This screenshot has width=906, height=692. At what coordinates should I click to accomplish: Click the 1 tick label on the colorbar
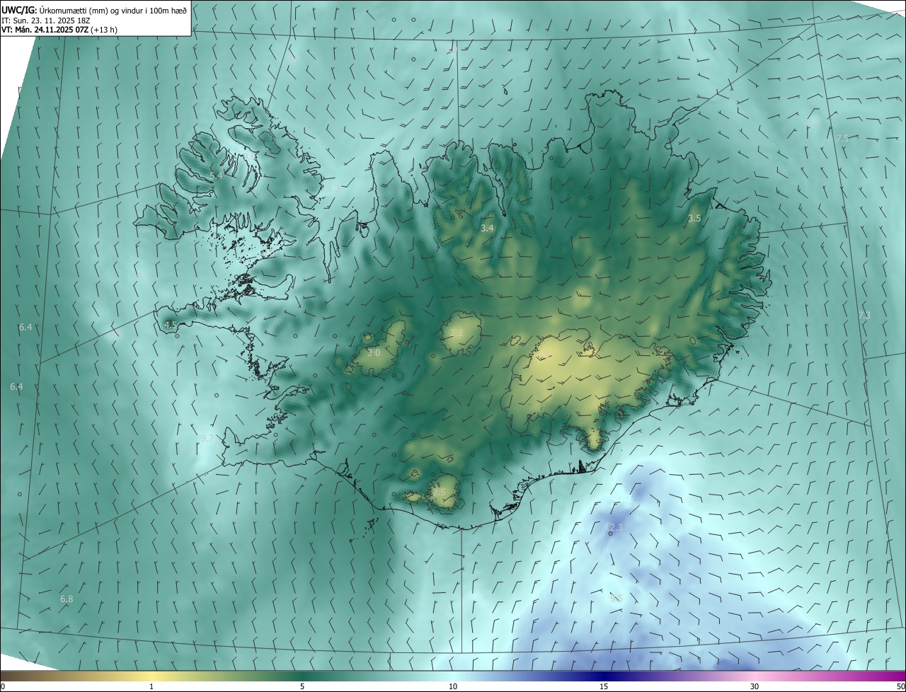[x=151, y=686]
